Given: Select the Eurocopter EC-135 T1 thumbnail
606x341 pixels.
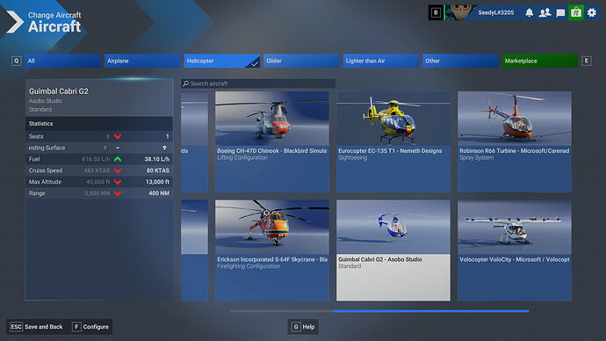Looking at the screenshot, I should pos(393,119).
